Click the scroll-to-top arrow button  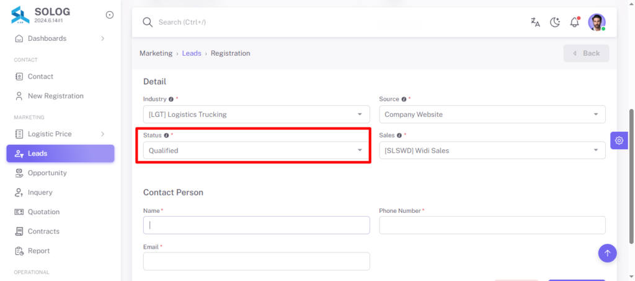tap(607, 253)
